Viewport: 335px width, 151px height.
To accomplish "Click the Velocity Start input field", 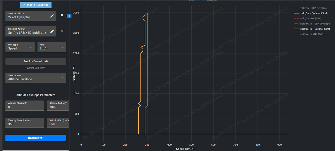I will pyautogui.click(x=24, y=124).
